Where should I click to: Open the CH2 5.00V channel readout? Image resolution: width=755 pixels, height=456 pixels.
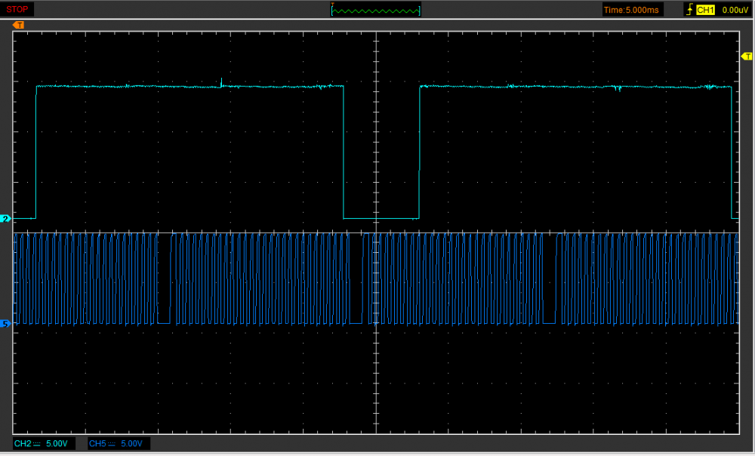click(45, 443)
